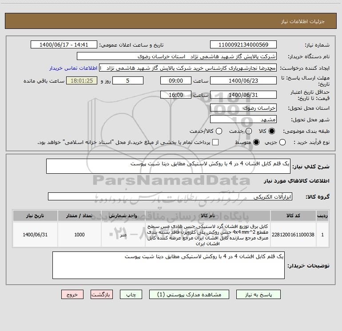Click the تعداد / مقدار column header
The image size is (342, 331).
tap(80, 215)
